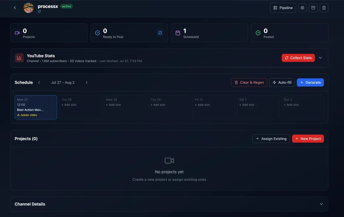Refresh the Ready to Post count
344x217 pixels.
point(160,33)
